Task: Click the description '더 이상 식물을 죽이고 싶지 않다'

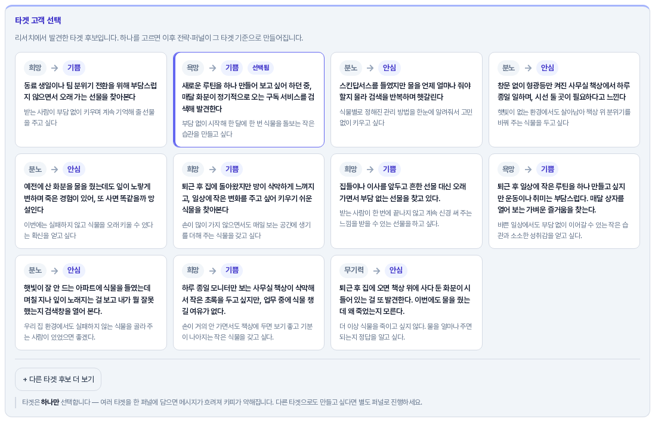Action: click(406, 332)
